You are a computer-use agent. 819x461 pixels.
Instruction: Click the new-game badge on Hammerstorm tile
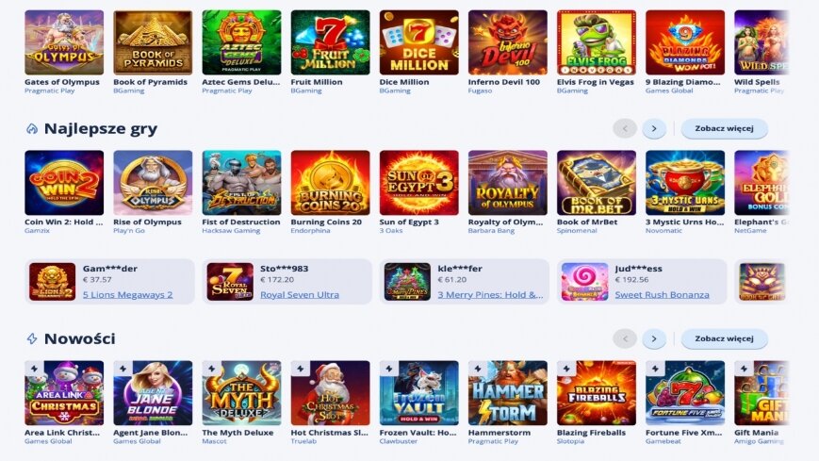coord(478,369)
